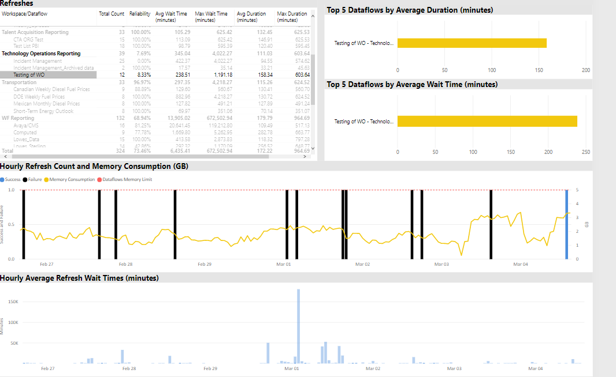Click the 13,905.02 average wait cell
The width and height of the screenshot is (616, 377).
[179, 118]
